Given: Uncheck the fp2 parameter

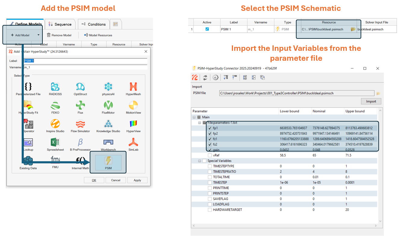Looking at the screenshot, I should click(x=210, y=133).
